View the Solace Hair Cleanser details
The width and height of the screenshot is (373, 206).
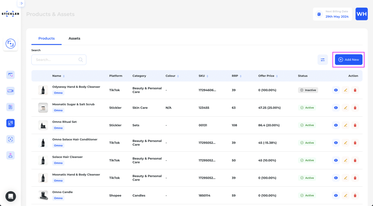click(x=336, y=160)
